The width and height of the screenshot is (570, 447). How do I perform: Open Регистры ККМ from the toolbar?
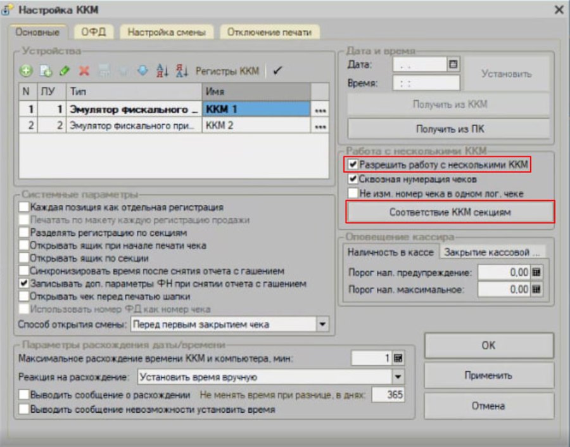pos(227,70)
